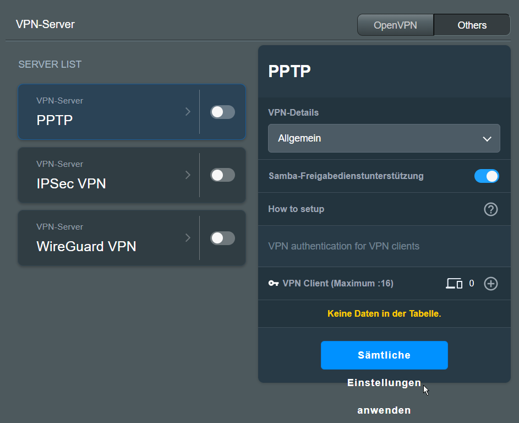
Task: Apply settings with the Sämtliche button
Action: (x=384, y=355)
